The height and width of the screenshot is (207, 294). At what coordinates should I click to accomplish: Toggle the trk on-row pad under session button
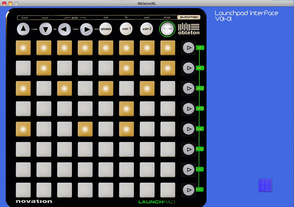106,149
